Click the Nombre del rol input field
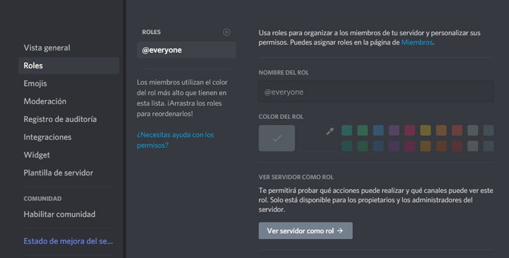Screen dimensions: 509x258 click(x=376, y=92)
